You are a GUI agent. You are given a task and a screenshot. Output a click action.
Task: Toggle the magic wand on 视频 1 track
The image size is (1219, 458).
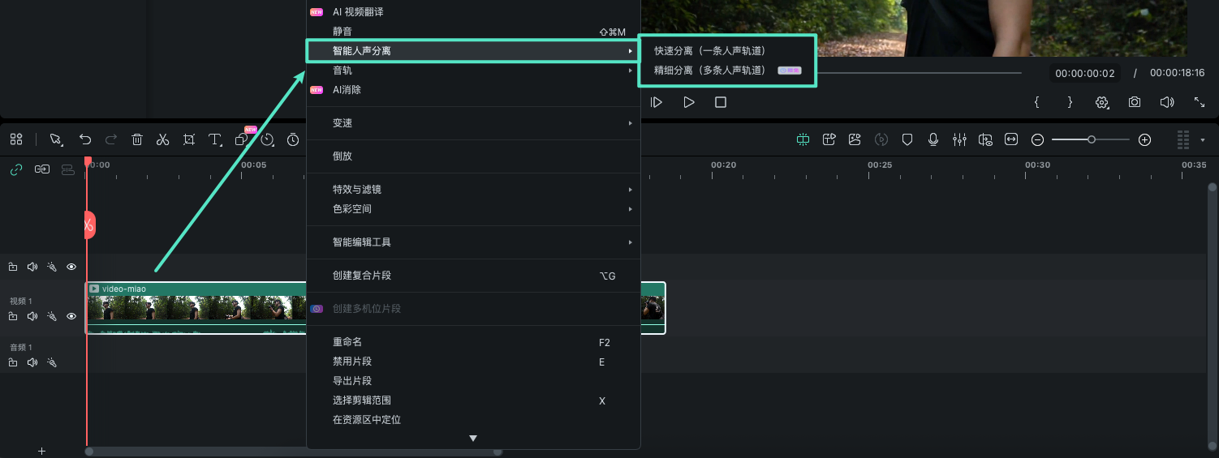point(52,316)
